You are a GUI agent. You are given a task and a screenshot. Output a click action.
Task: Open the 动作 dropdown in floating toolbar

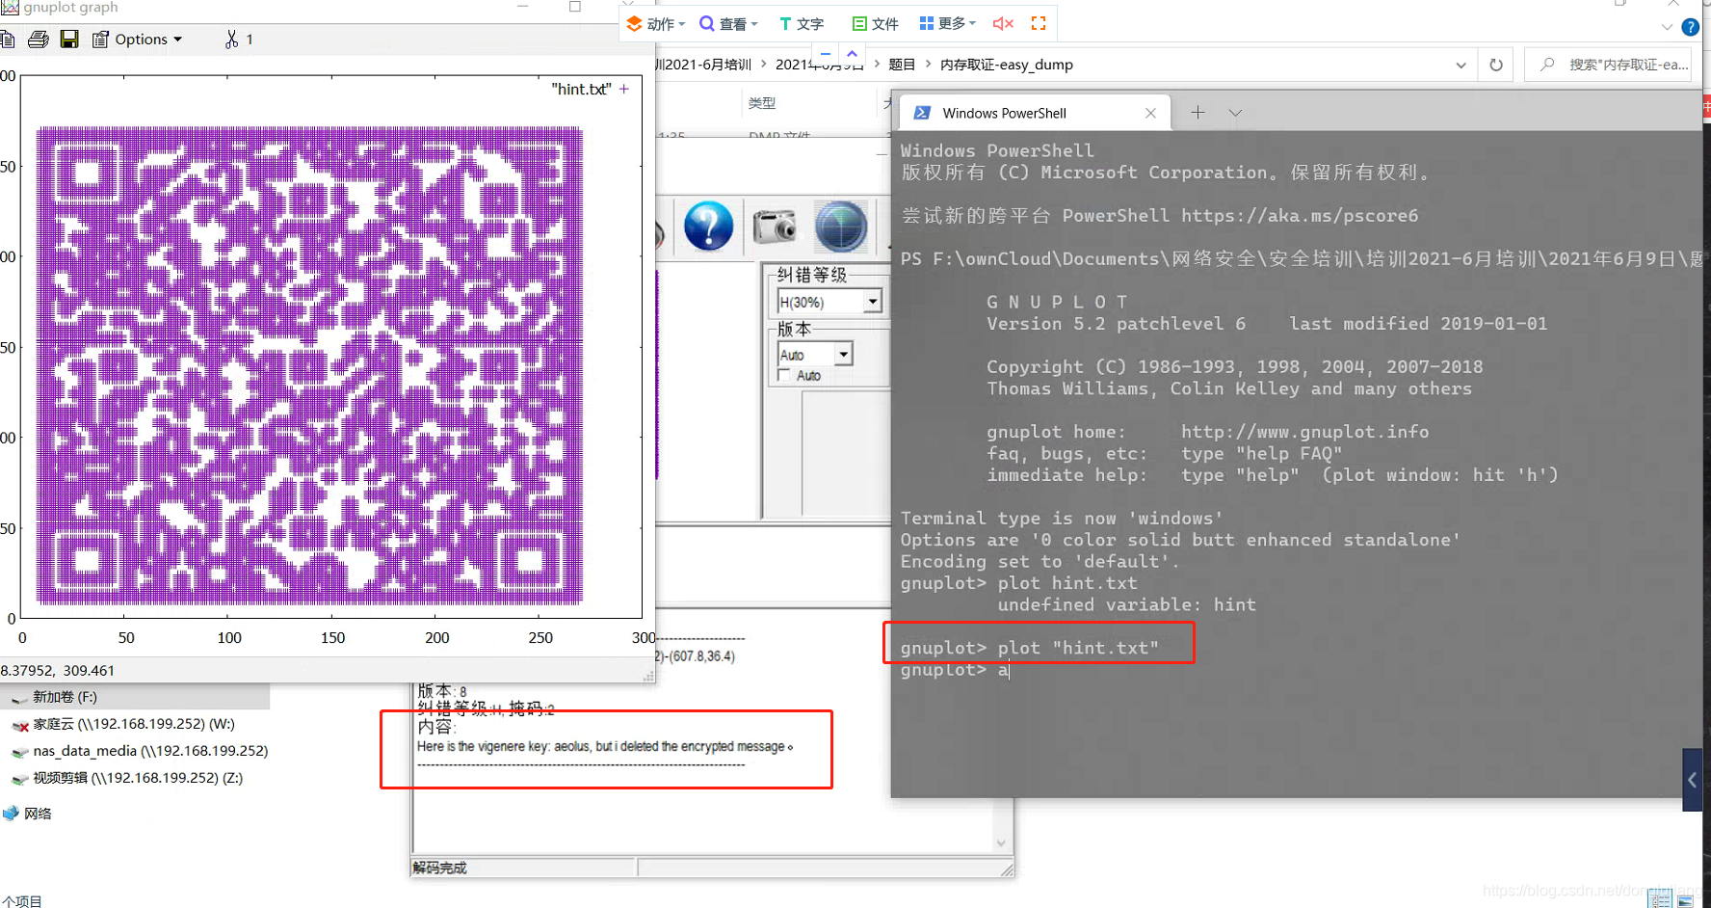(656, 23)
